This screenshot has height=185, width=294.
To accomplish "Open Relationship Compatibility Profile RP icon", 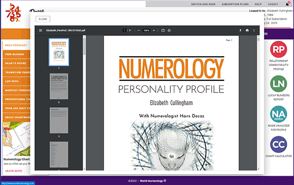I will click(278, 49).
